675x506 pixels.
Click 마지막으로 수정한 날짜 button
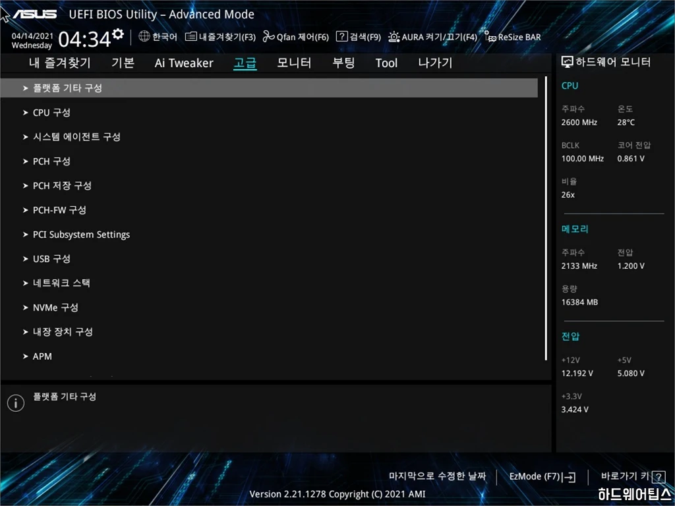click(438, 476)
